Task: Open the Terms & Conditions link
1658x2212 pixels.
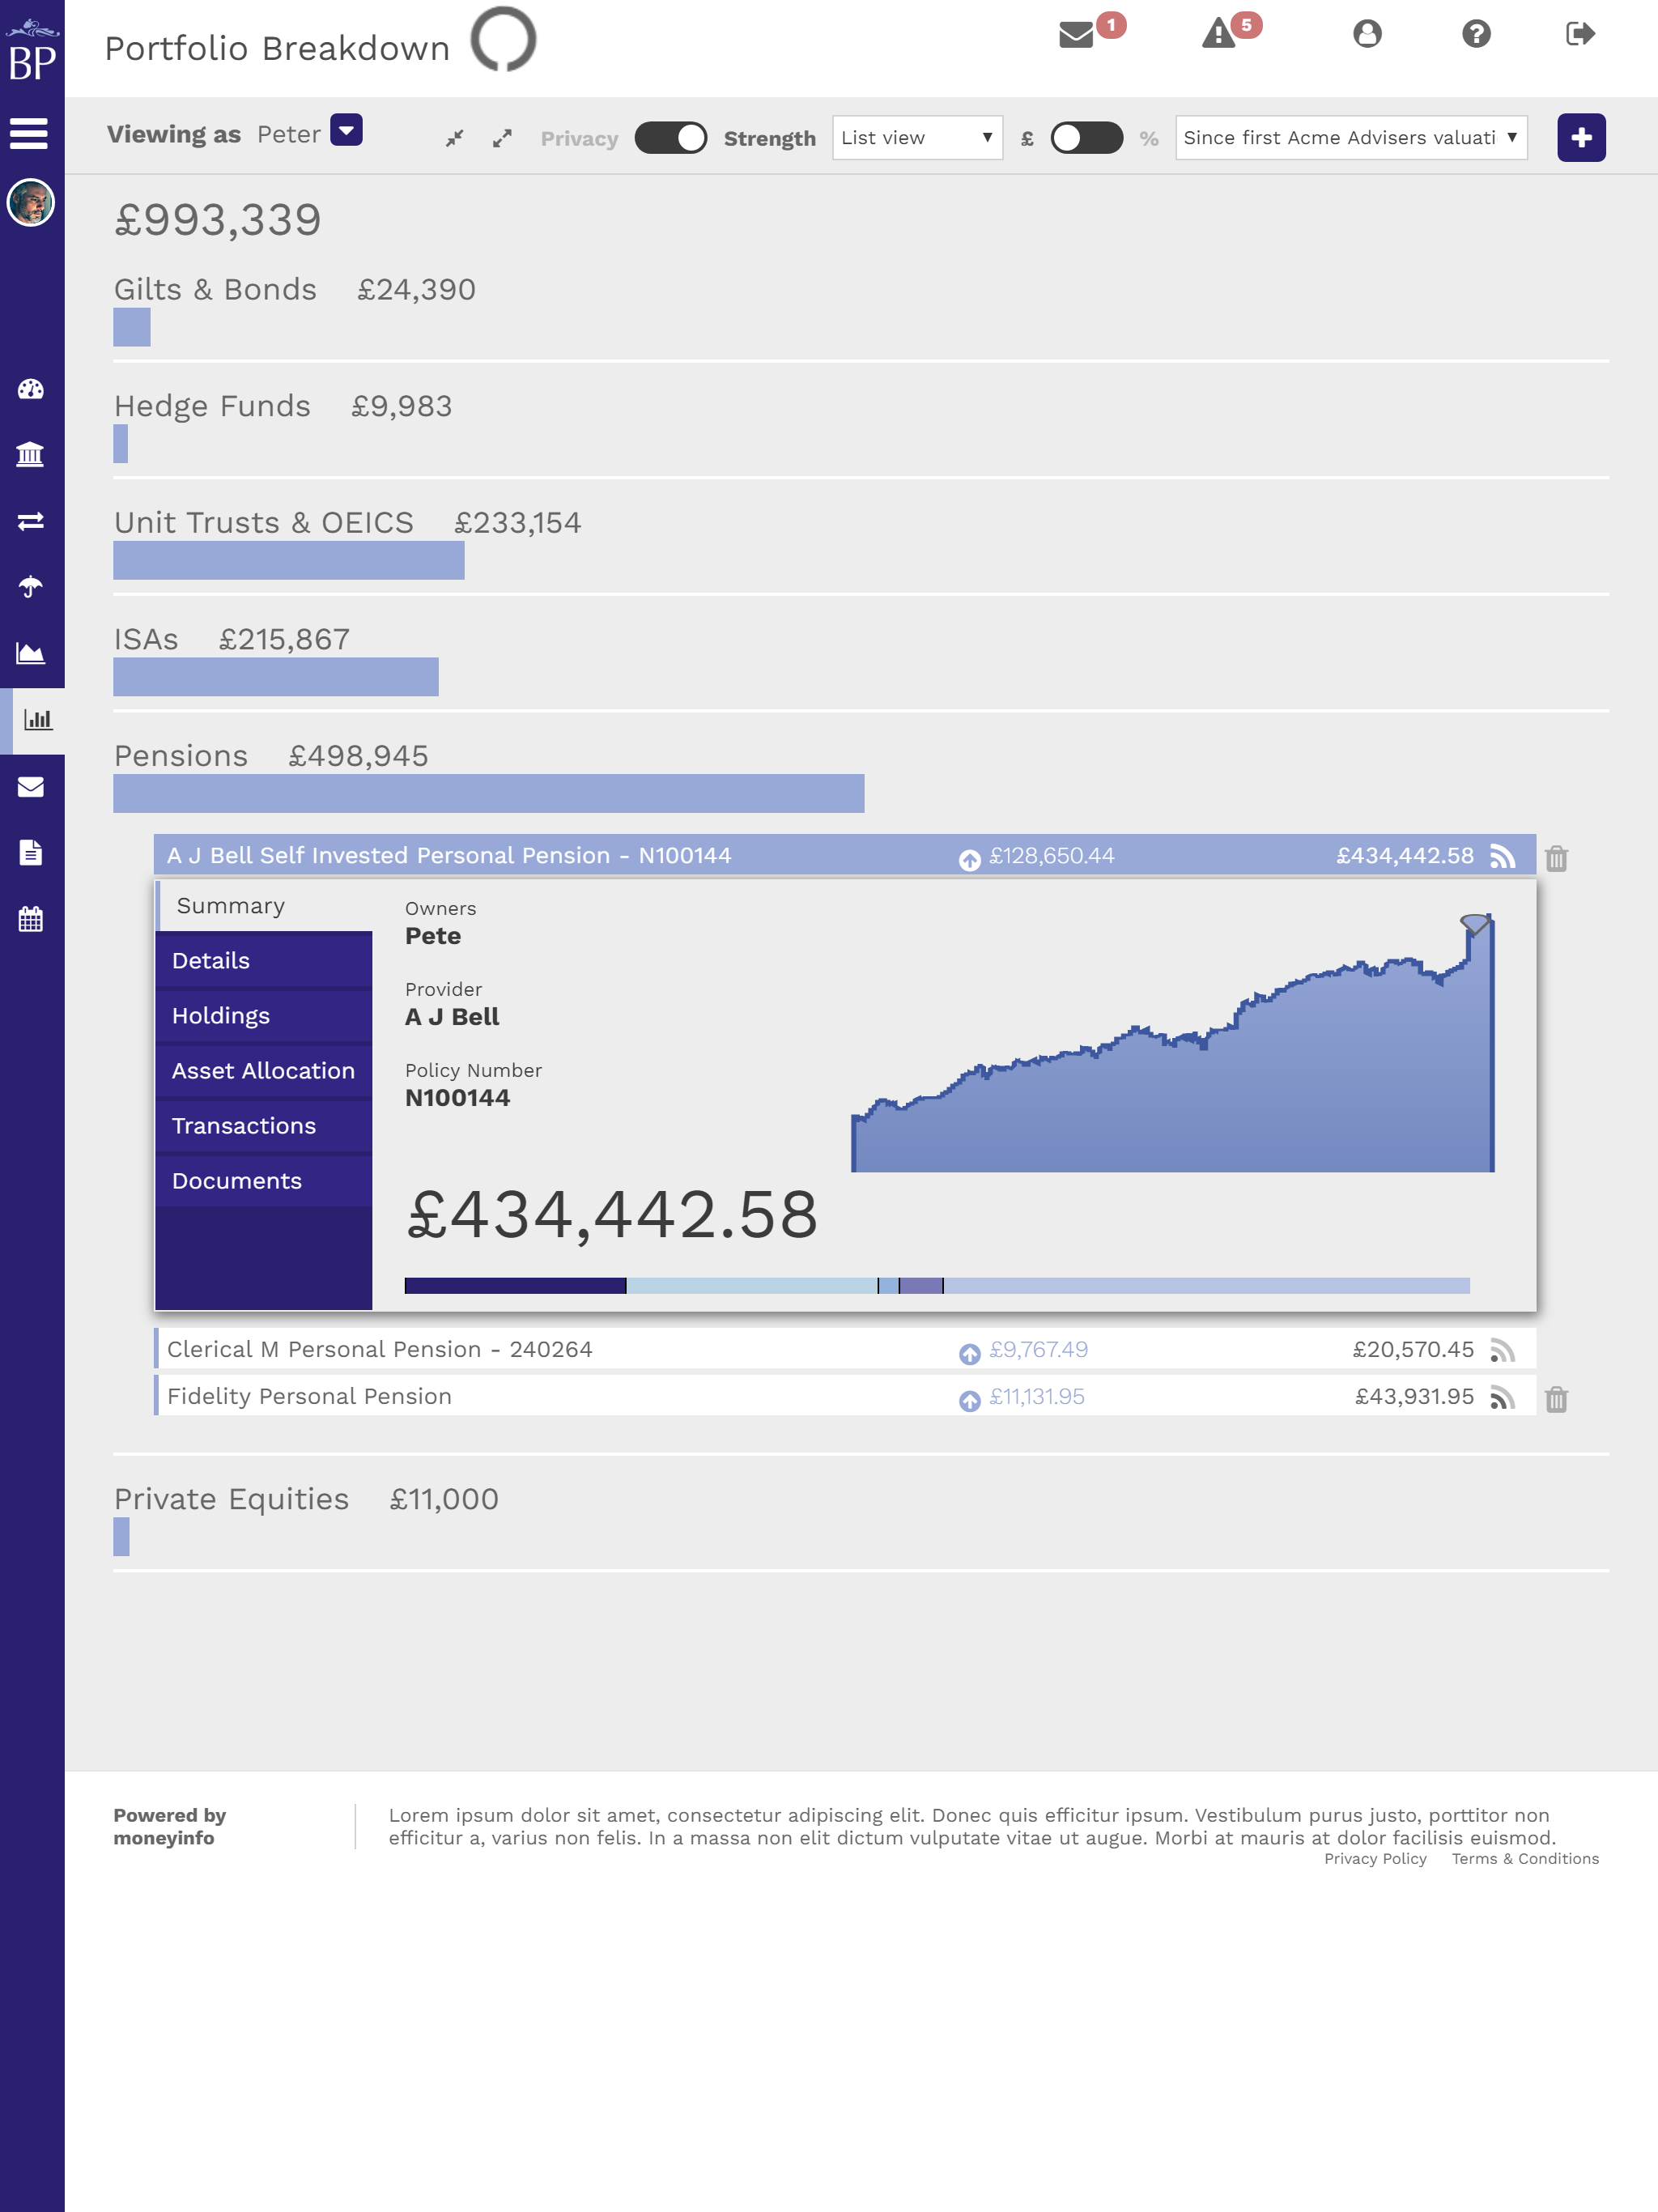Action: click(x=1525, y=1859)
